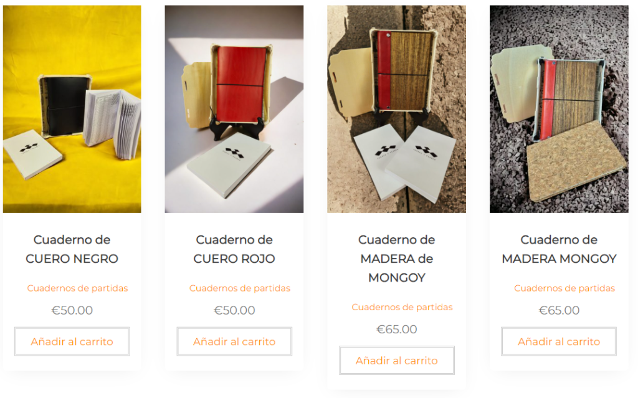The image size is (638, 398).
Task: Click the €65.00 price of MADERA de MONGOY
Action: pyautogui.click(x=396, y=329)
